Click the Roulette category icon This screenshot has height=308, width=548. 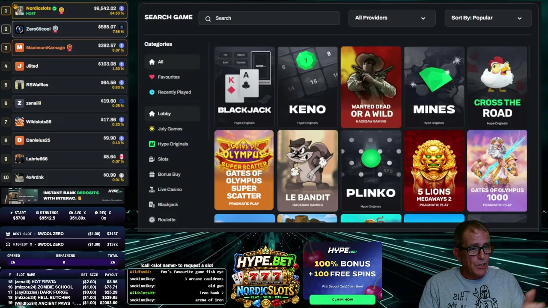tap(152, 220)
